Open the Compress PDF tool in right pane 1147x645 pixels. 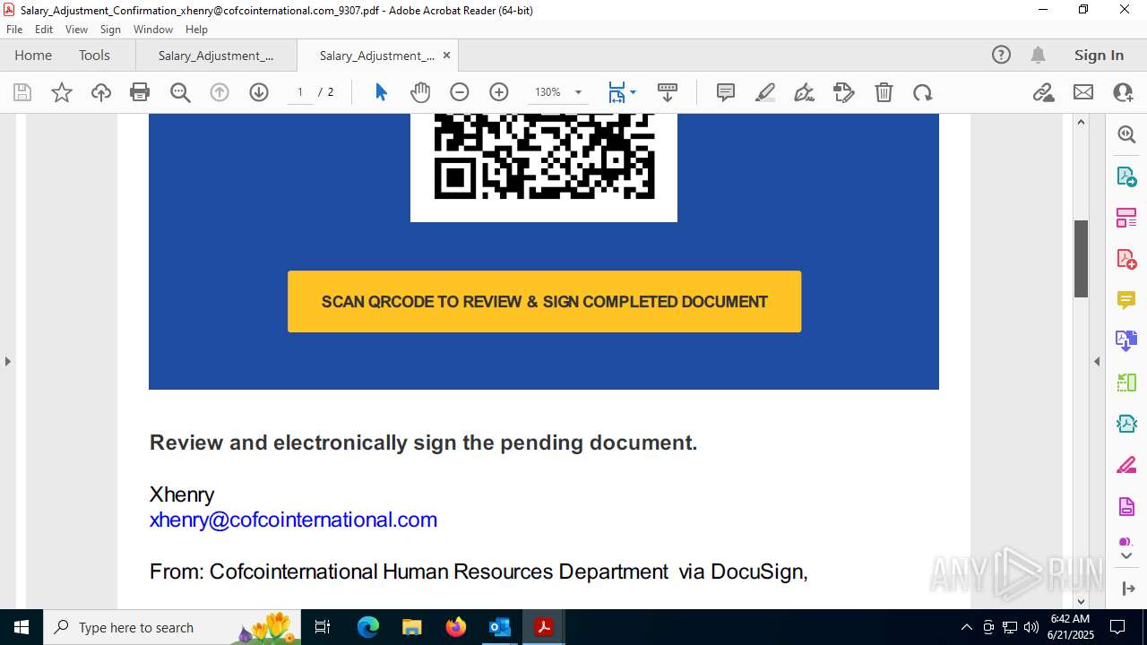[x=1126, y=424]
